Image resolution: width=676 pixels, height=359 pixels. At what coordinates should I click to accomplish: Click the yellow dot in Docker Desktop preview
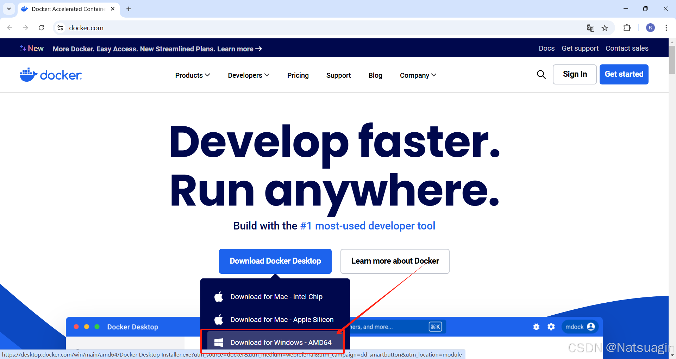click(x=87, y=327)
